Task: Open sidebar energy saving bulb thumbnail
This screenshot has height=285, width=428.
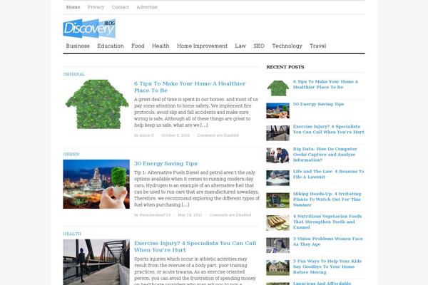Action: pos(278,110)
